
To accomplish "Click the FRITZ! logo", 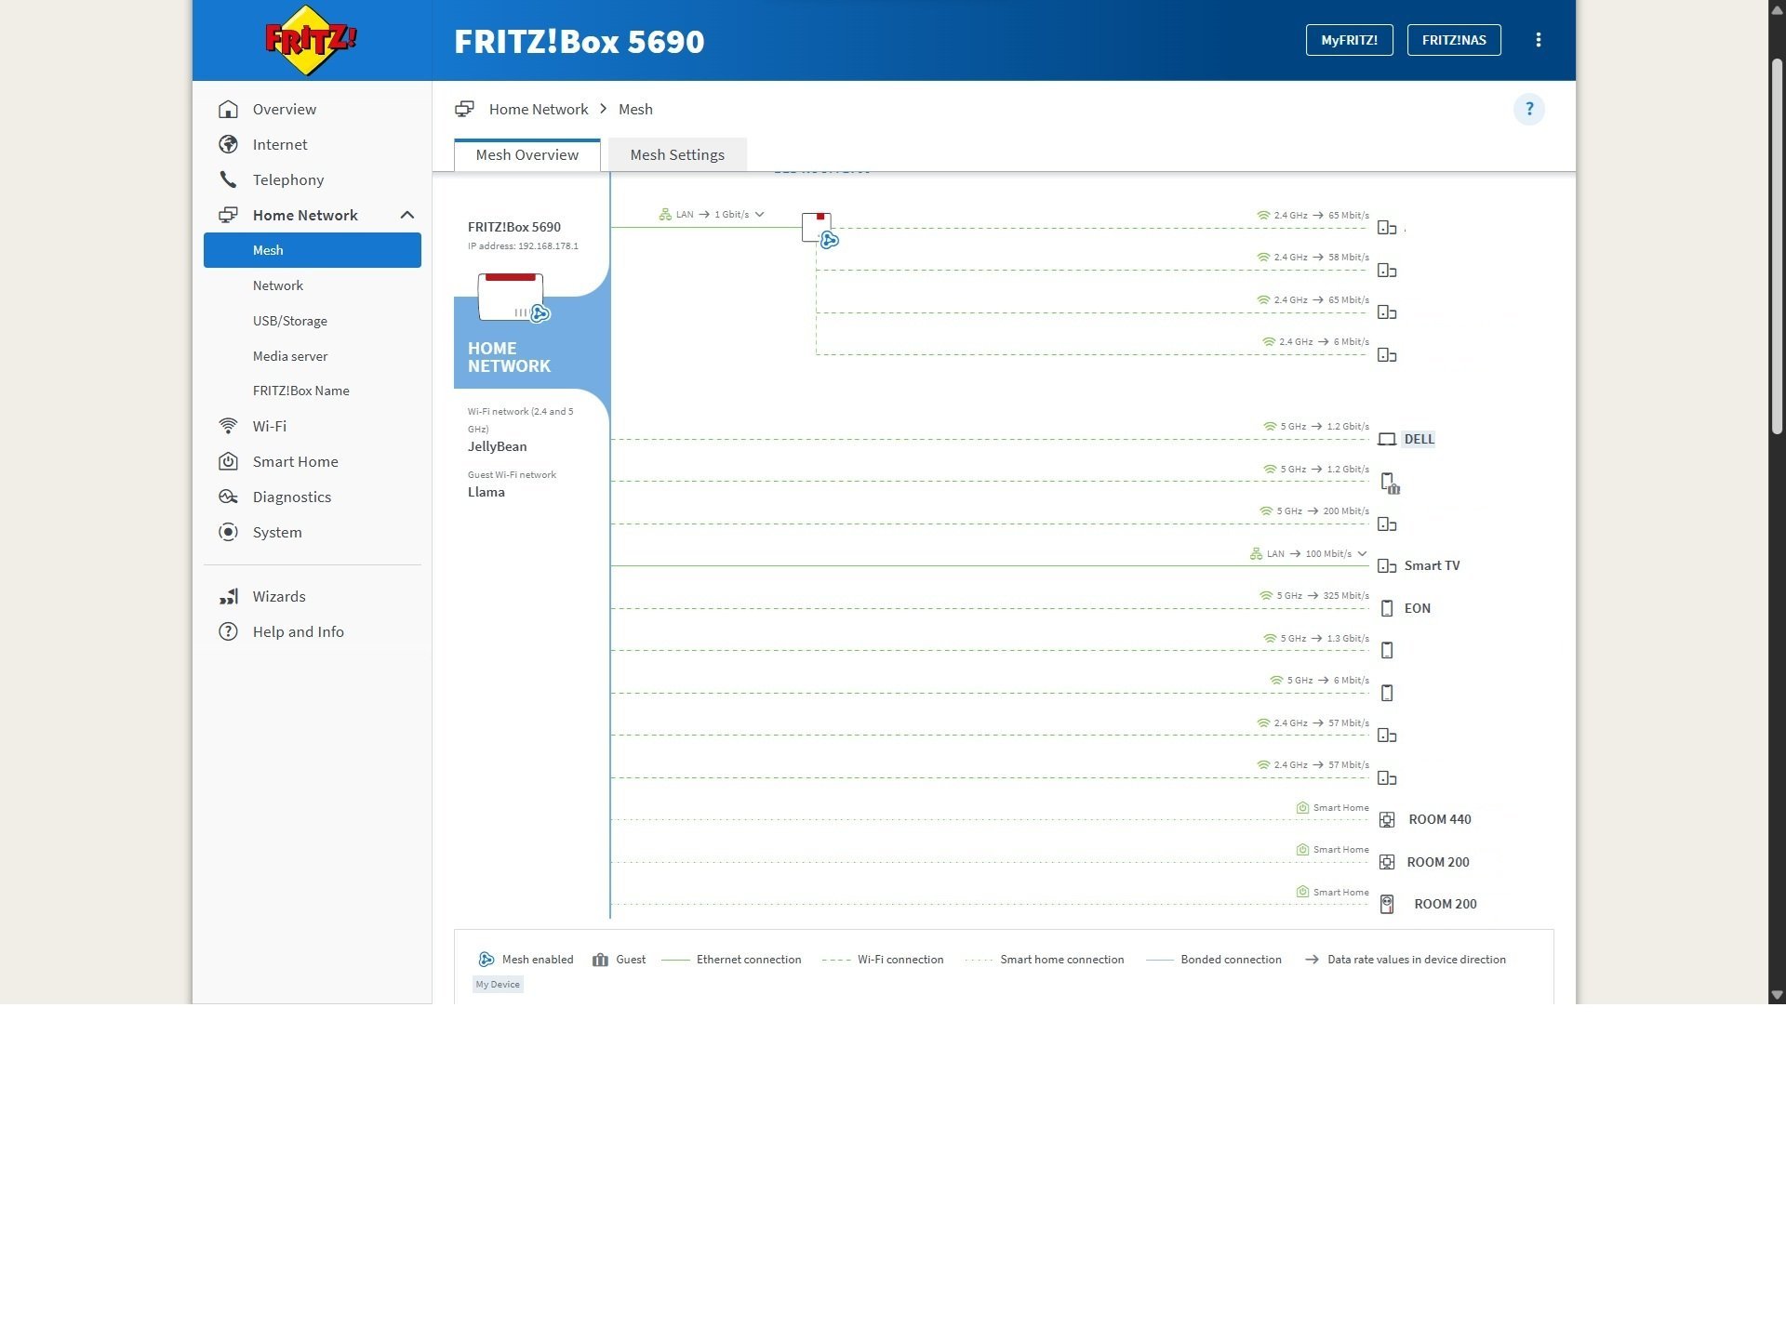I will [x=311, y=40].
